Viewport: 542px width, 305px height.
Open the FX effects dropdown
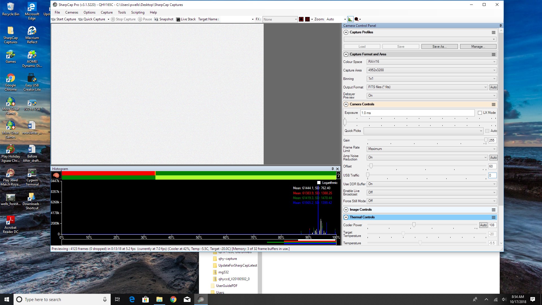280,19
